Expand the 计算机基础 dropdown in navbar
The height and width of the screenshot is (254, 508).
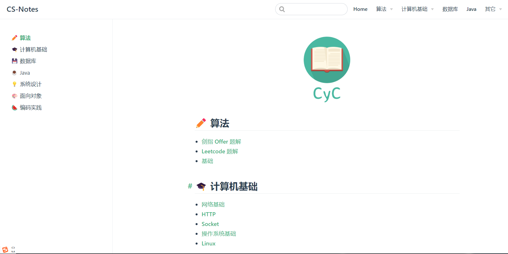click(417, 9)
